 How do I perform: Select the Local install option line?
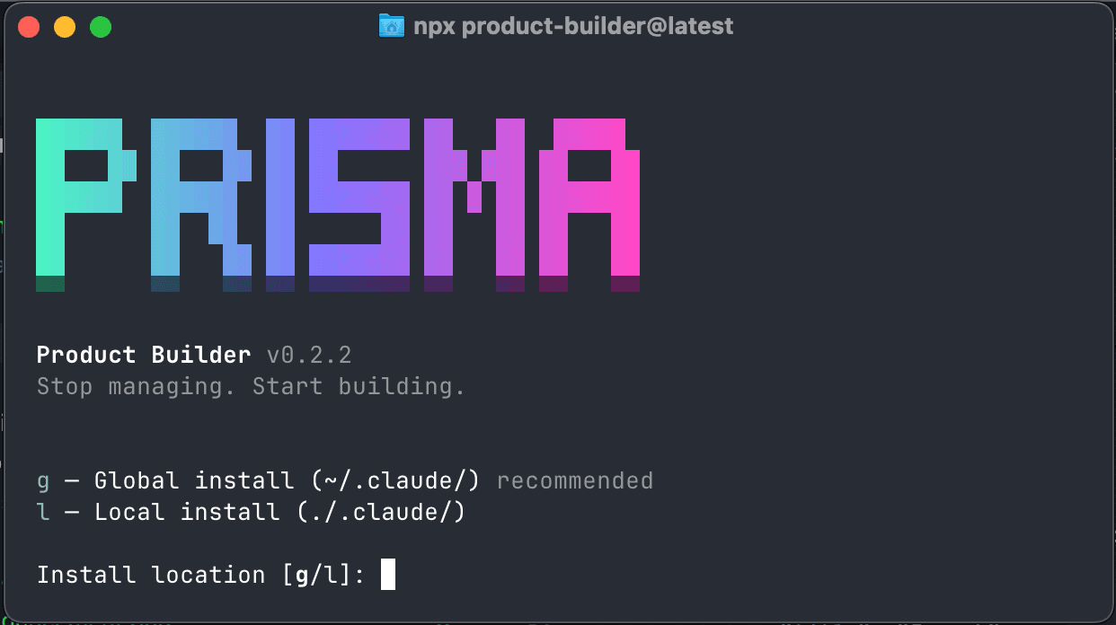pyautogui.click(x=252, y=512)
